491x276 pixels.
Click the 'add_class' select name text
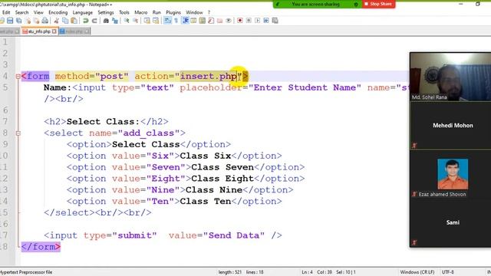(x=149, y=133)
